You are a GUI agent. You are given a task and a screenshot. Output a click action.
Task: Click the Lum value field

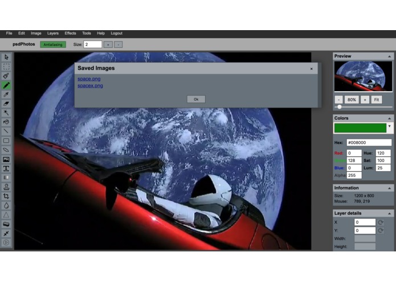point(383,168)
